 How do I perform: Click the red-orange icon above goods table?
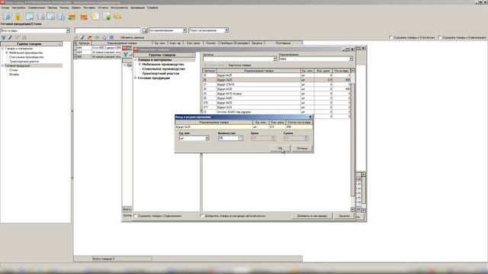90,37
